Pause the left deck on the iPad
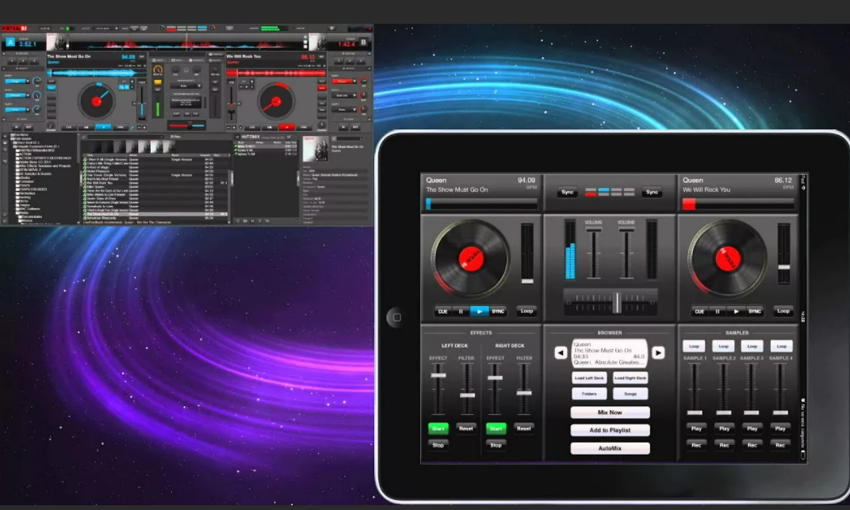Viewport: 850px width, 510px height. point(461,311)
